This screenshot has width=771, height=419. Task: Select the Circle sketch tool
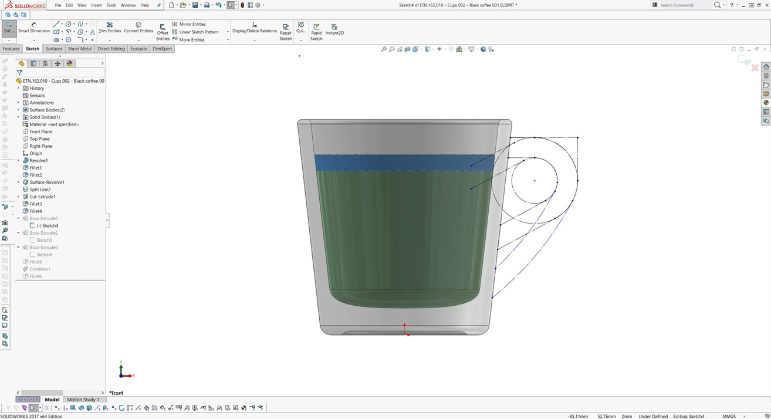click(68, 25)
